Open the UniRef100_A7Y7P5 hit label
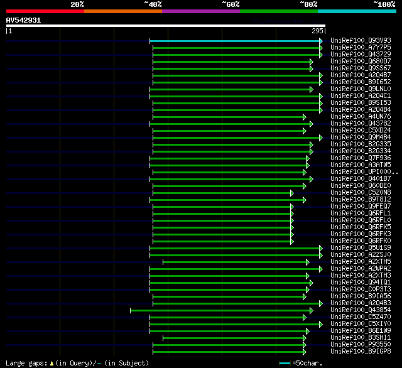Viewport: 402px width, 368px height. coord(361,47)
